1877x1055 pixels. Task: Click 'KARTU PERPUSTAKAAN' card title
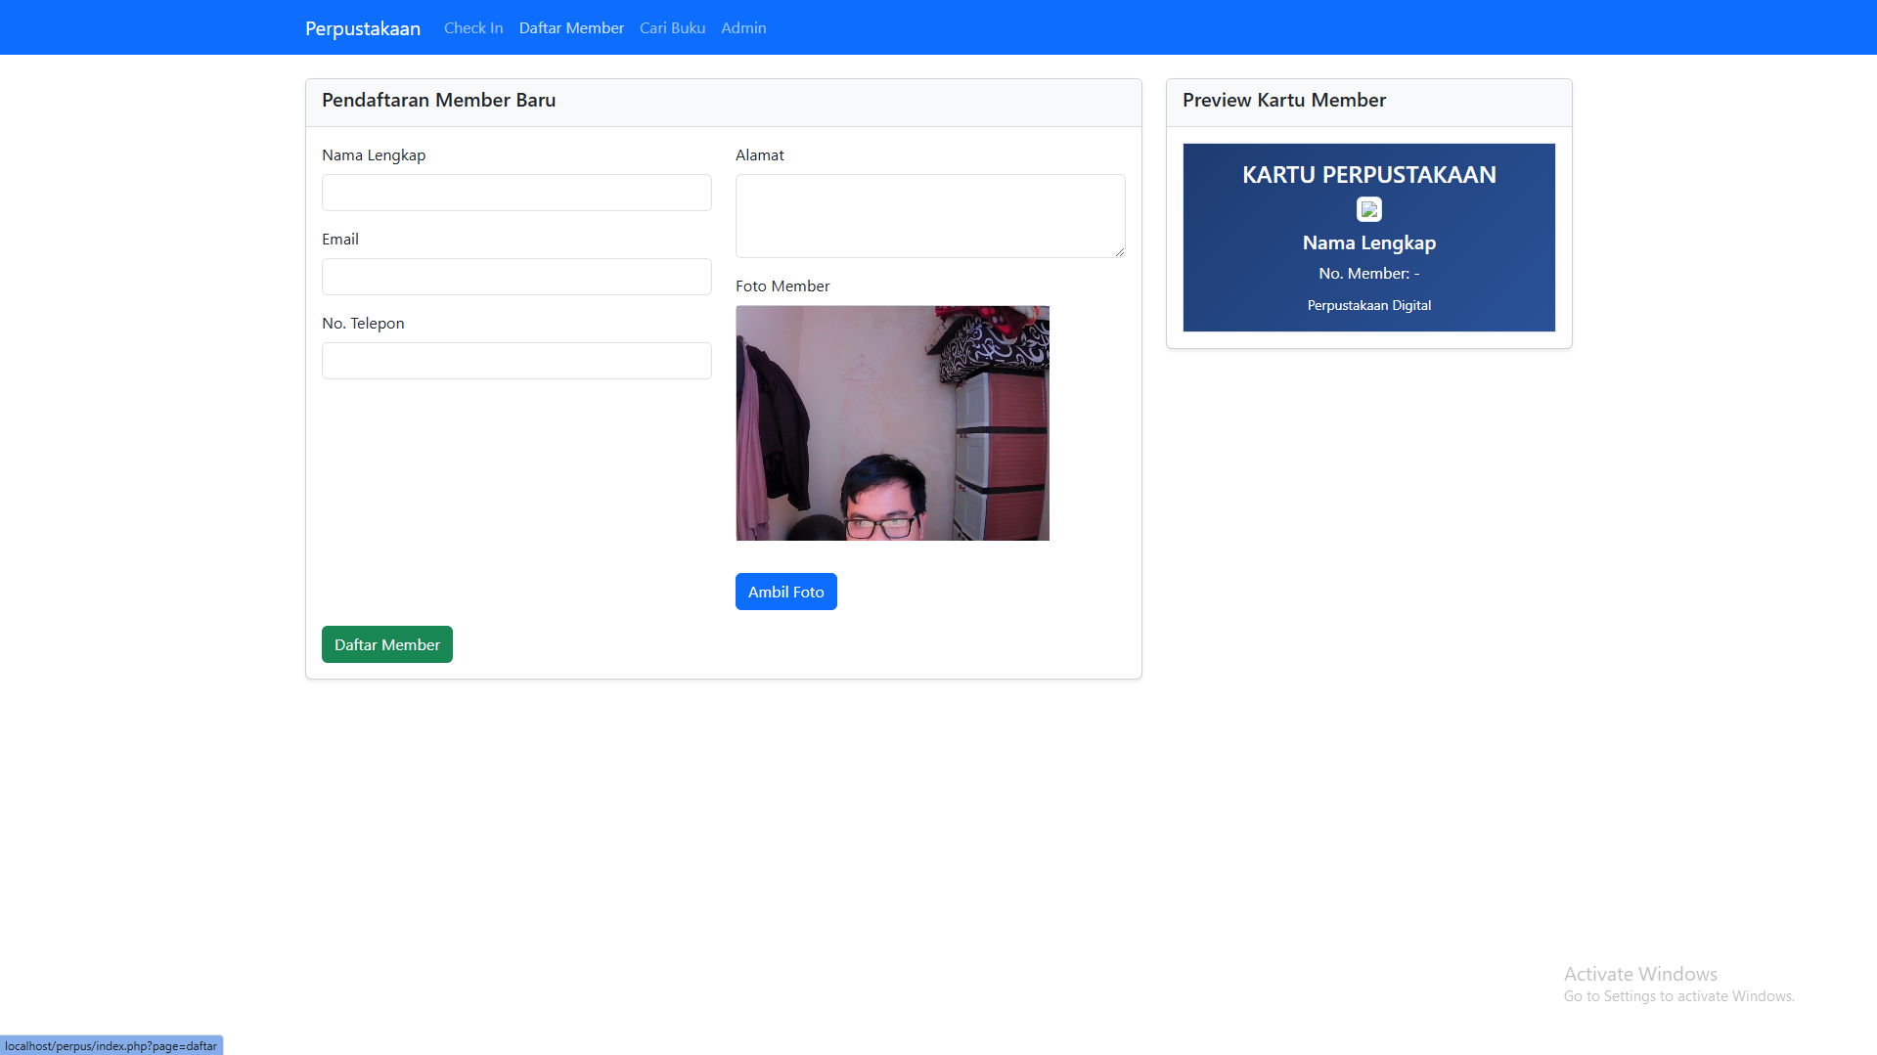[x=1368, y=175]
